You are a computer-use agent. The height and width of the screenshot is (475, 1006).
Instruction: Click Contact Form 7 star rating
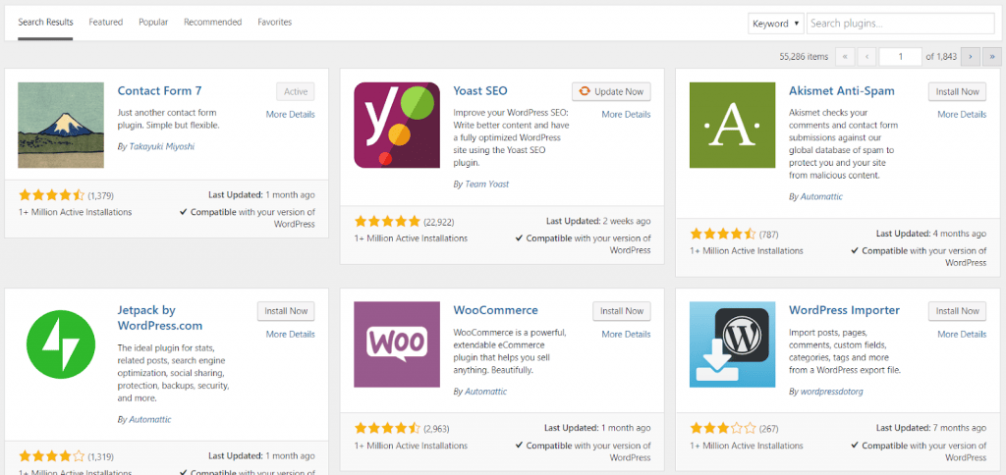(x=52, y=195)
